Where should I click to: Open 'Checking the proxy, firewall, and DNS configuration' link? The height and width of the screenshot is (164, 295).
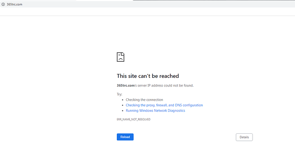pos(164,105)
